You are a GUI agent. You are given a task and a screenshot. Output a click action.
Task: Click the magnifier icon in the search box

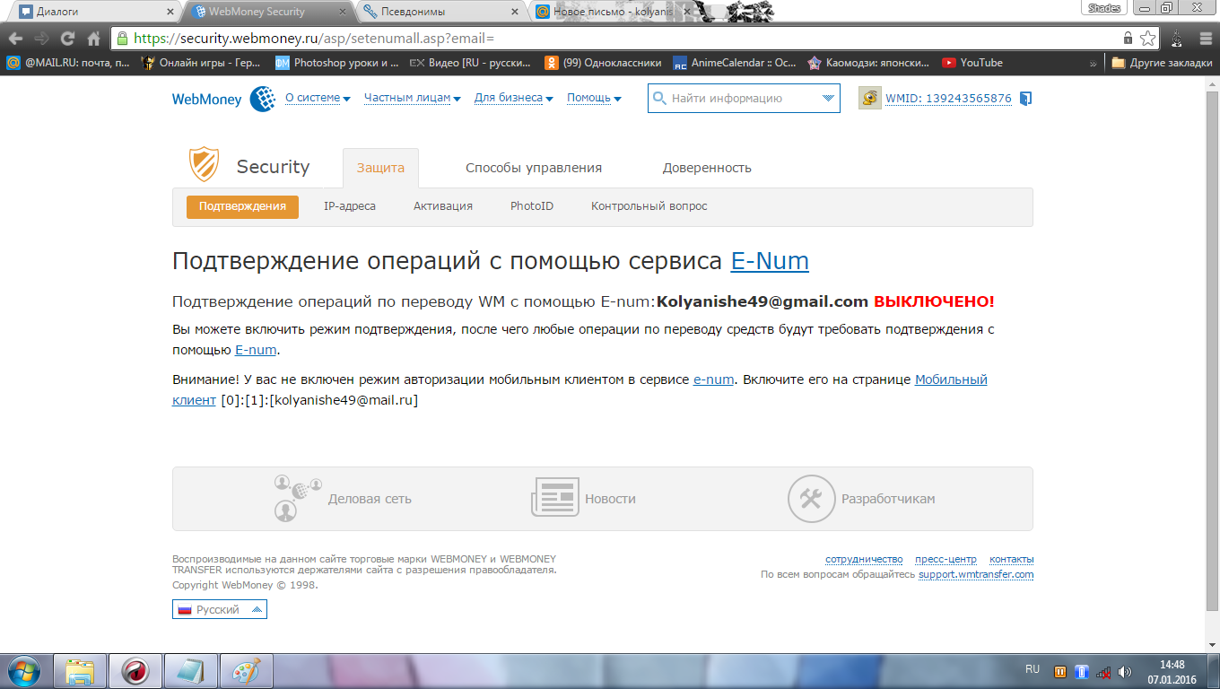point(659,99)
